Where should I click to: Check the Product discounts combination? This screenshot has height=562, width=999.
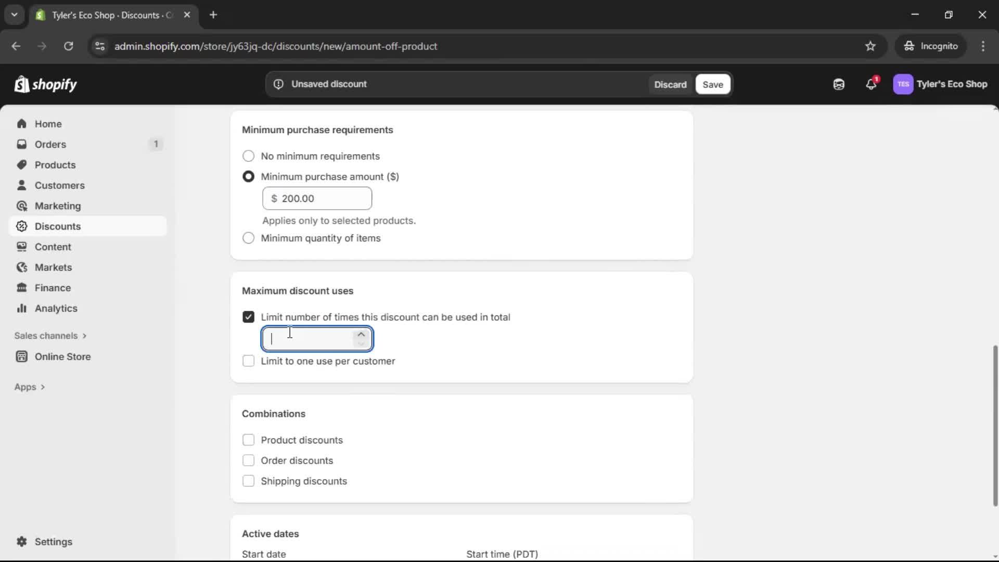click(248, 440)
